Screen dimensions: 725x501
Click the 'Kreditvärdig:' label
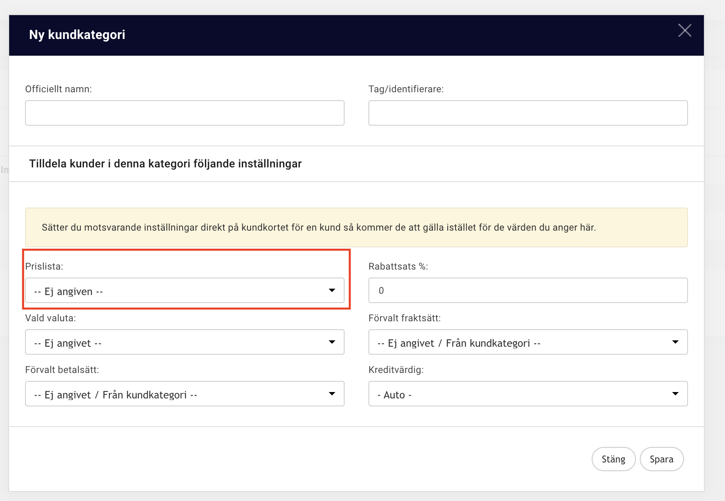pos(396,370)
